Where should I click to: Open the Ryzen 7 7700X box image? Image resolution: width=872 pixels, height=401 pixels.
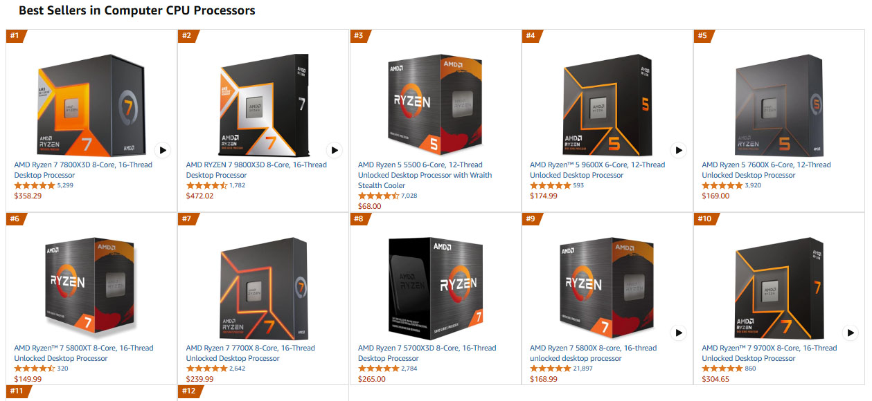click(x=263, y=288)
